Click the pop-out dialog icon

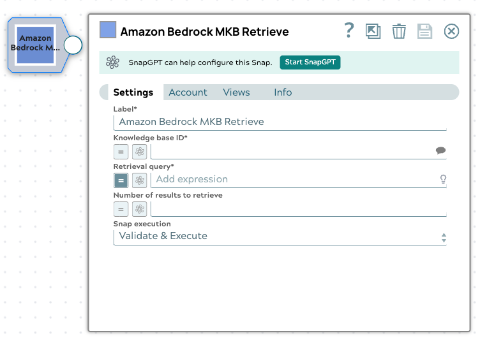click(x=373, y=31)
